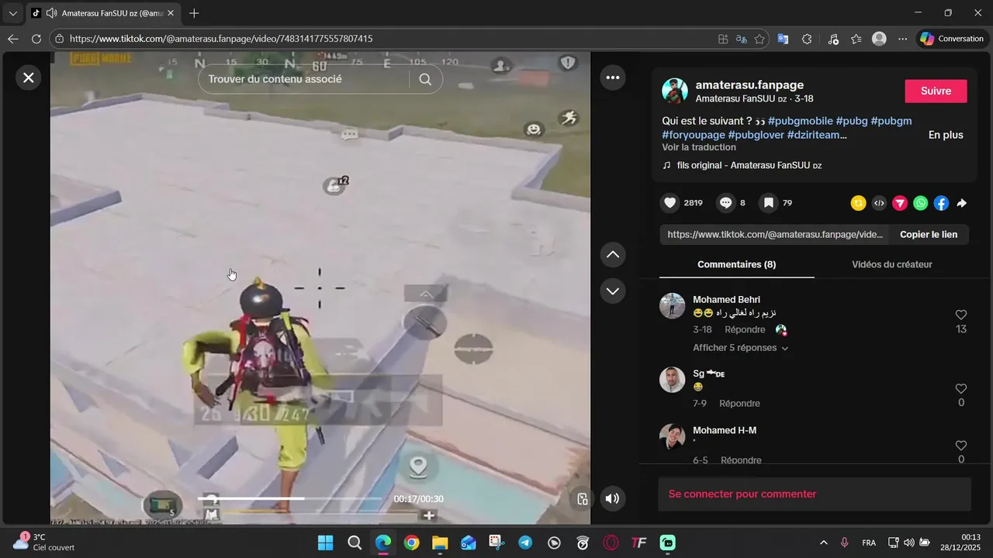Open the Google Translate extension icon
Screen dimensions: 993x558
tap(783, 39)
